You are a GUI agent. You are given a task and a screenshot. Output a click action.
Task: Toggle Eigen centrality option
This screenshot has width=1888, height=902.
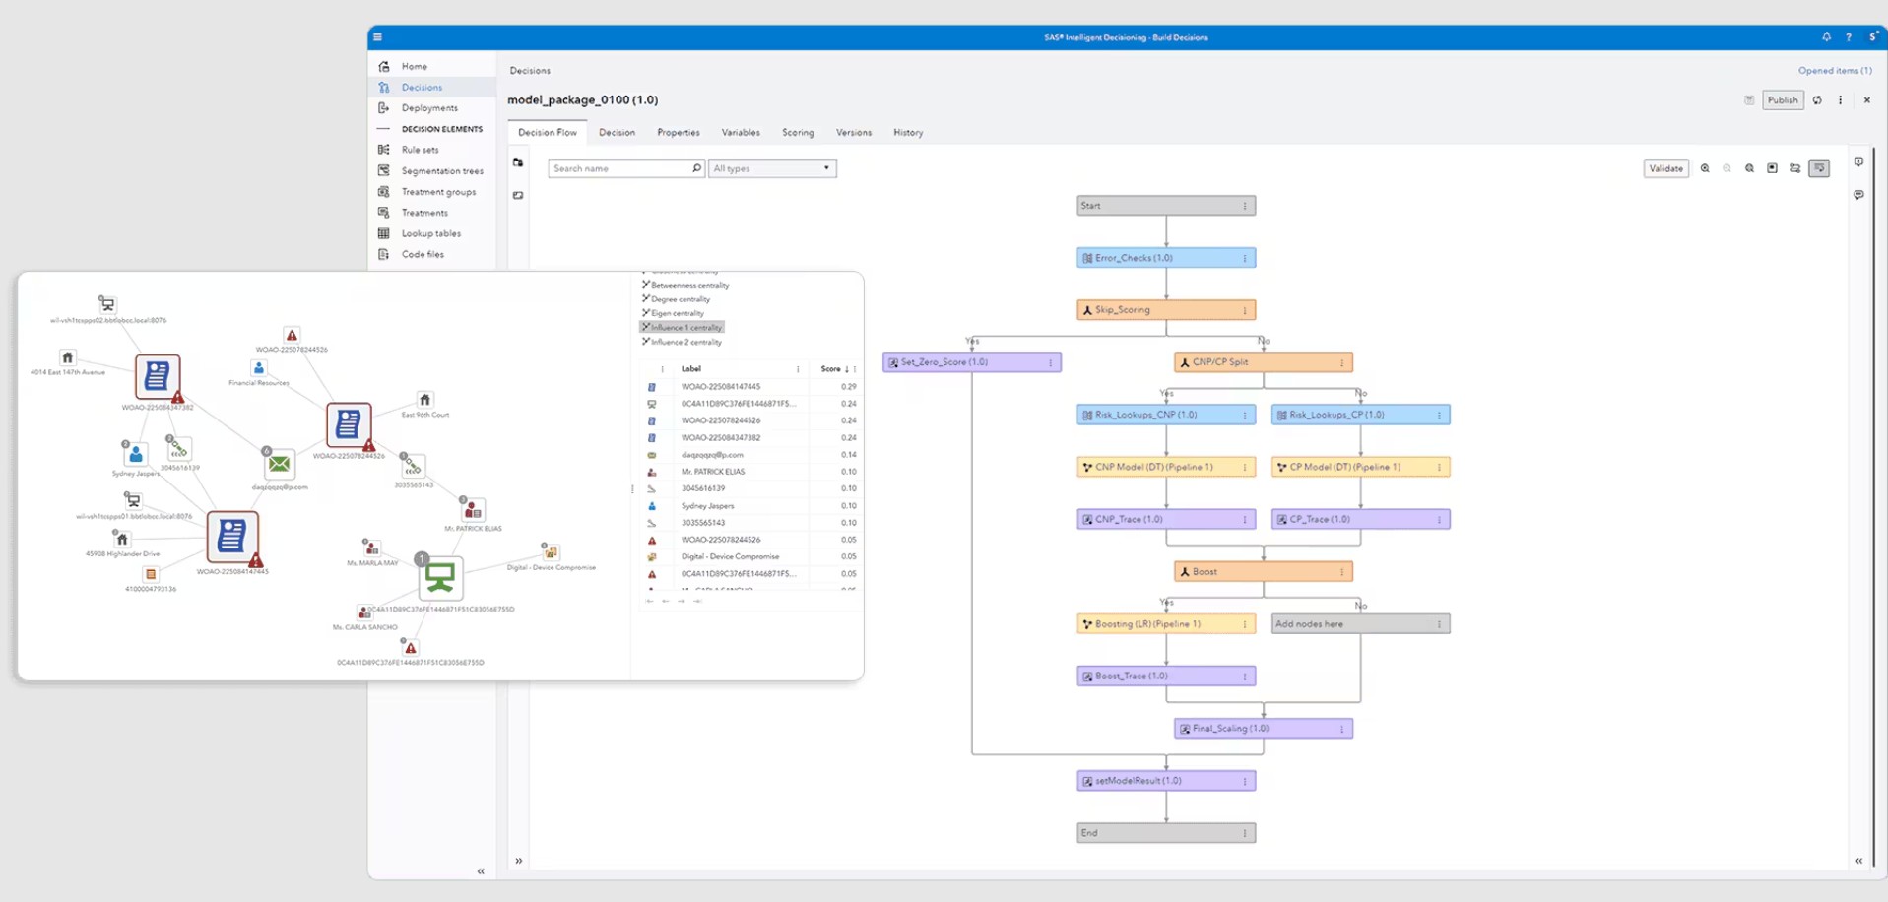(673, 313)
